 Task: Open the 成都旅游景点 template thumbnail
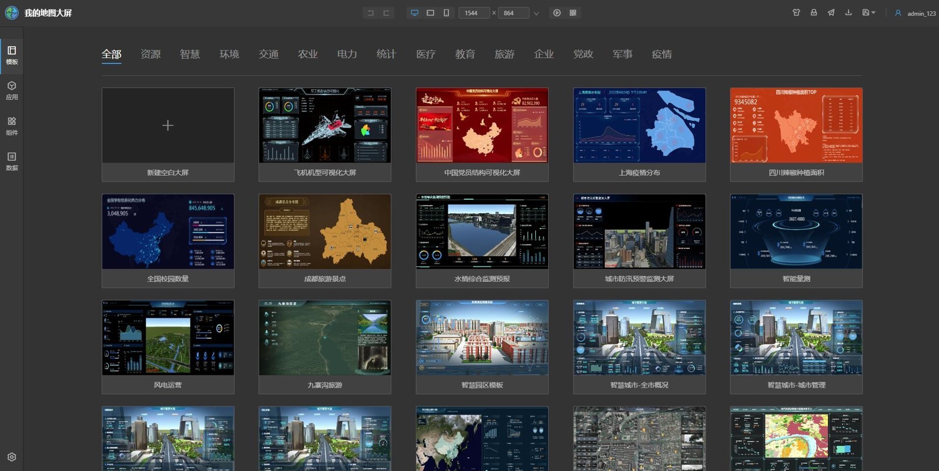tap(325, 231)
